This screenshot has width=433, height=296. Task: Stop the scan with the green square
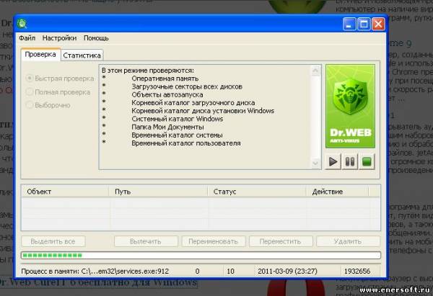coord(367,162)
